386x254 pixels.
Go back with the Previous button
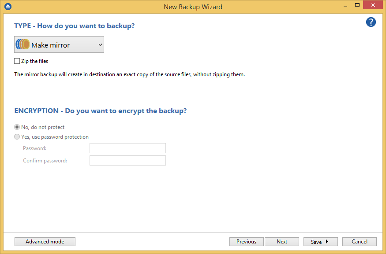(x=246, y=241)
